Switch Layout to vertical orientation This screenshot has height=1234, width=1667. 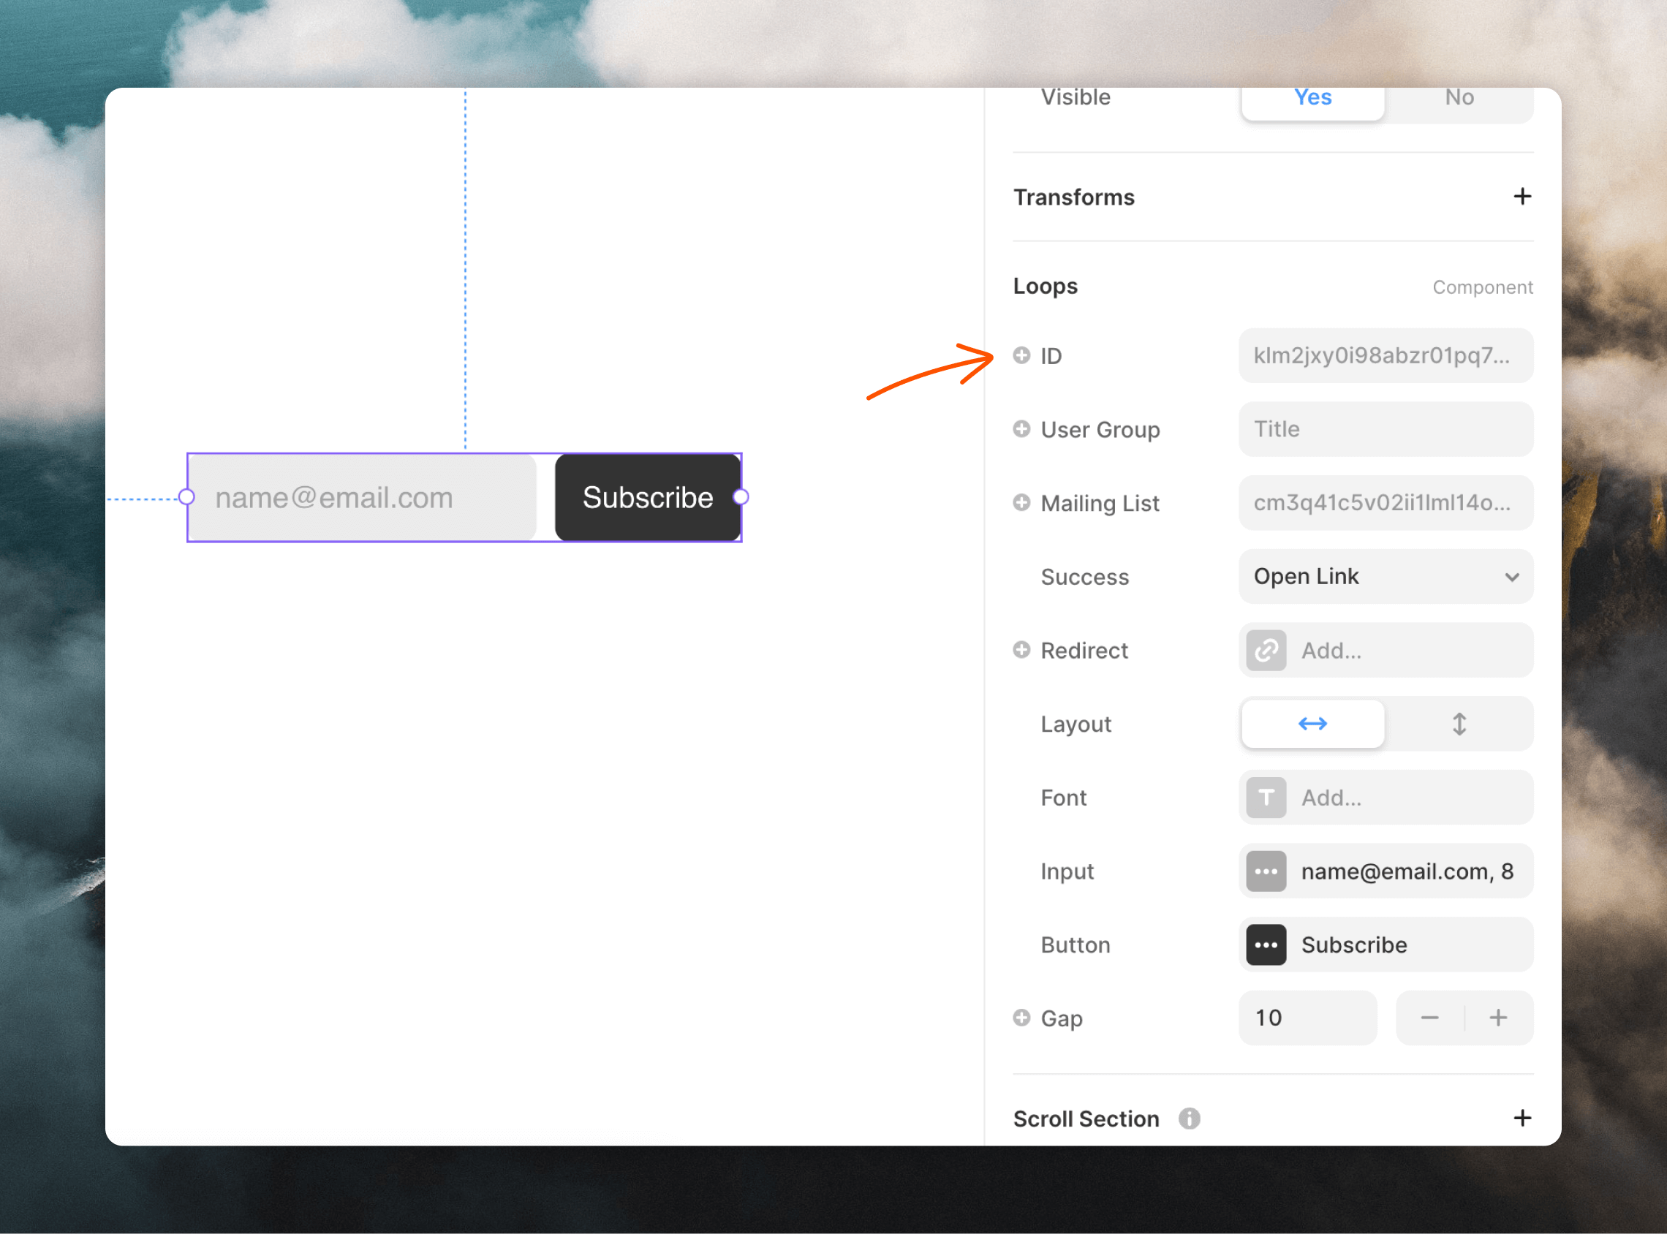tap(1459, 724)
